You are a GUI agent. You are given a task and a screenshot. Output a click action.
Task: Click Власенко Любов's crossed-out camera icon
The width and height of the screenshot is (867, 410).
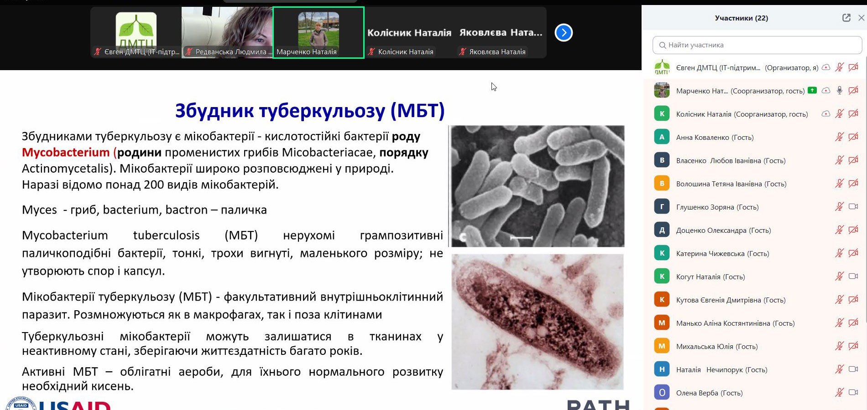853,160
